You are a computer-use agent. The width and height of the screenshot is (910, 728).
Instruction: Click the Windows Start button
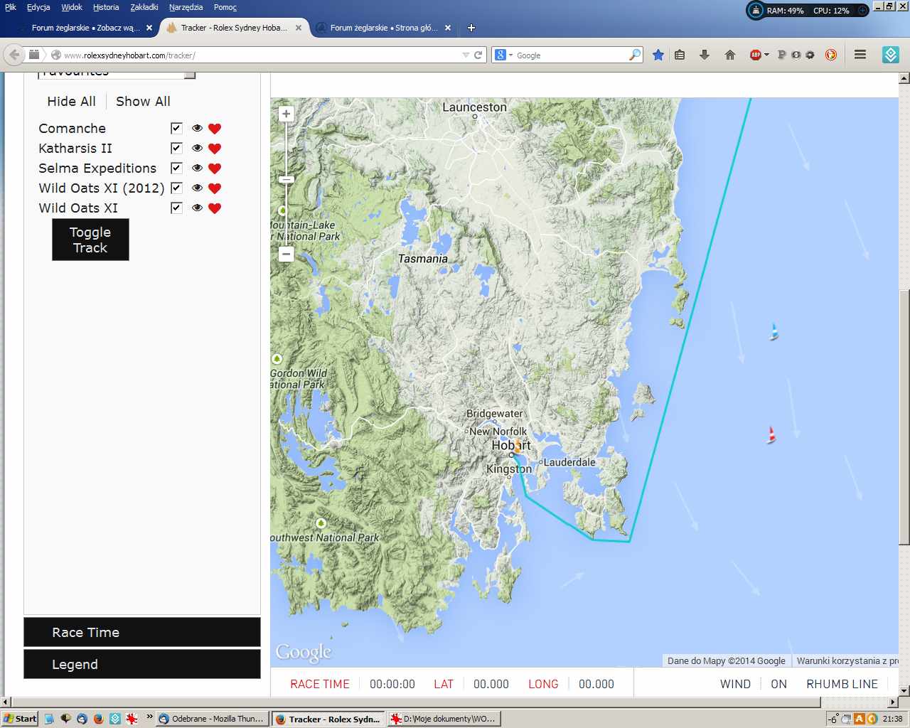(x=19, y=719)
